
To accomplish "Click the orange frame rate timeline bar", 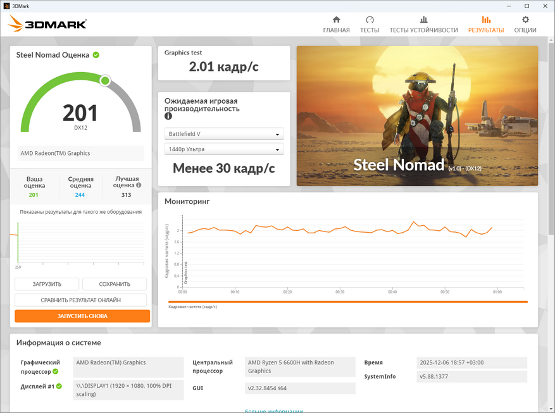I will coord(347,302).
